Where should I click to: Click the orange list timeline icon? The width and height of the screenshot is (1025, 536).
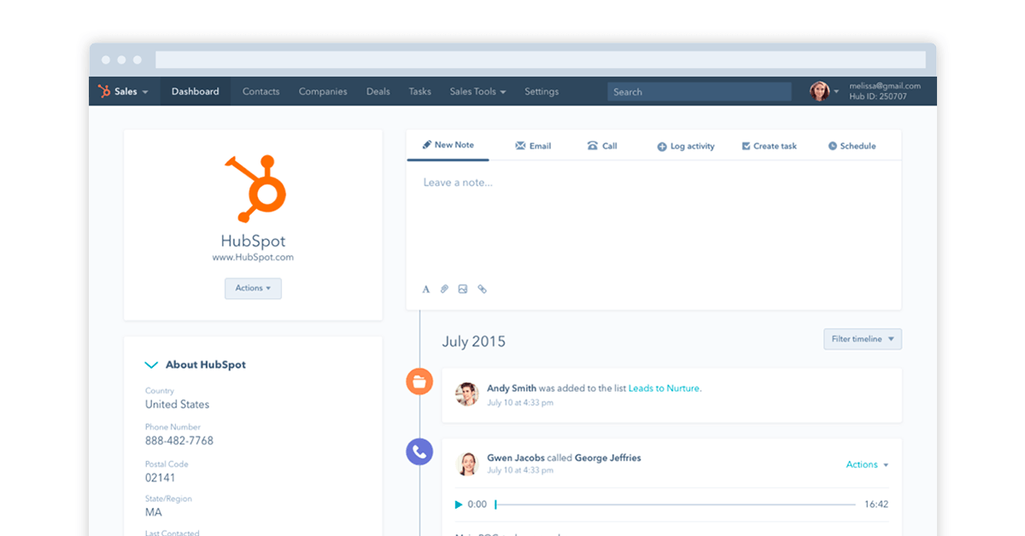tap(419, 381)
